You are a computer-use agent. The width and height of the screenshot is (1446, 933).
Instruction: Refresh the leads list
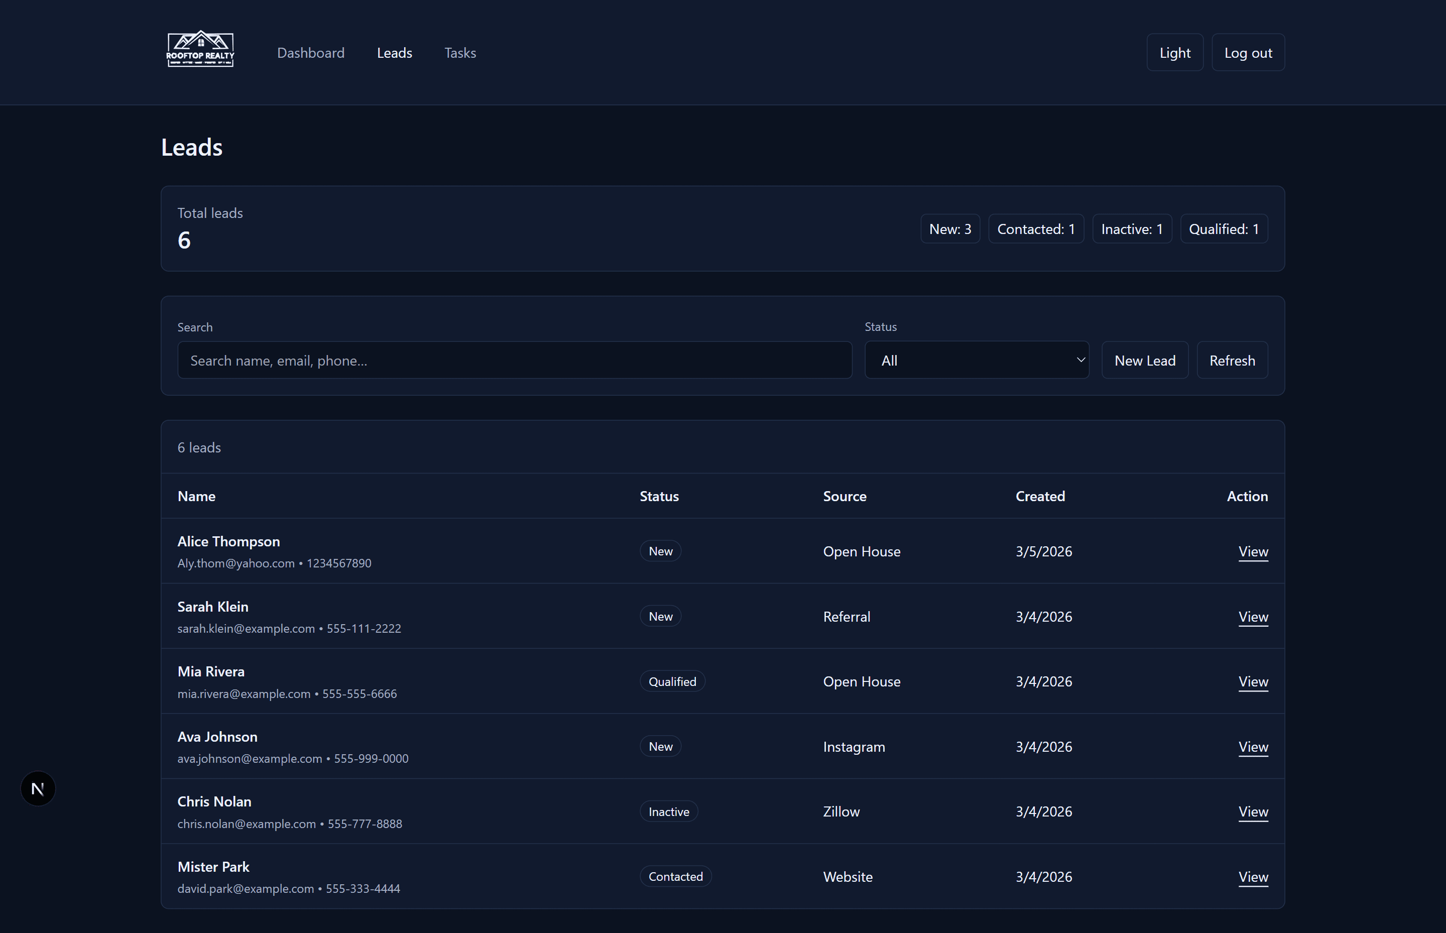(1232, 360)
